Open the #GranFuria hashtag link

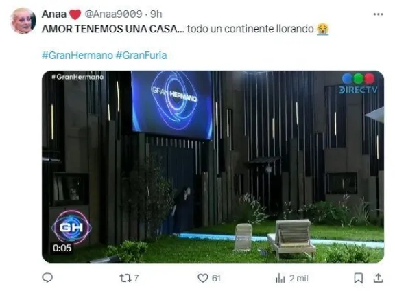(141, 55)
